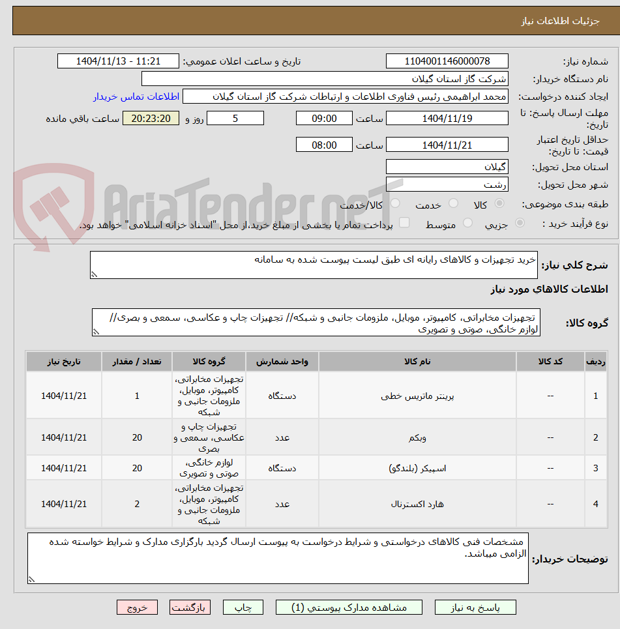Click the goods group text area

click(316, 323)
